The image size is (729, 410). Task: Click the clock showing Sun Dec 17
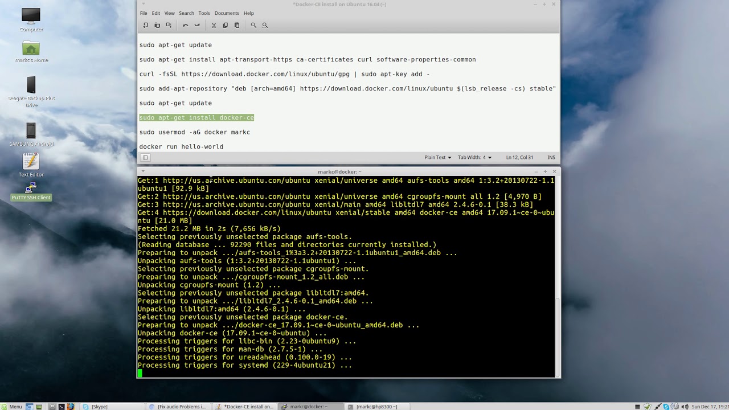710,407
